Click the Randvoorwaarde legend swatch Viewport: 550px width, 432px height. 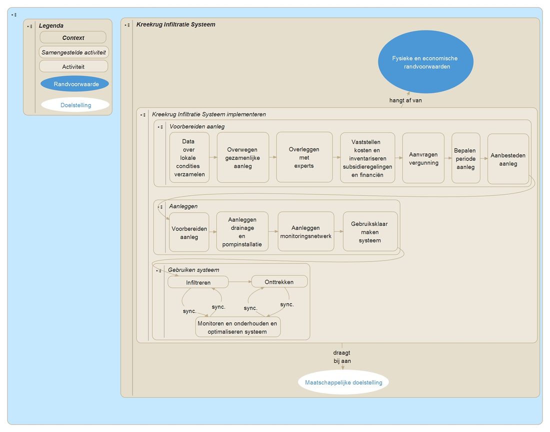pos(74,84)
